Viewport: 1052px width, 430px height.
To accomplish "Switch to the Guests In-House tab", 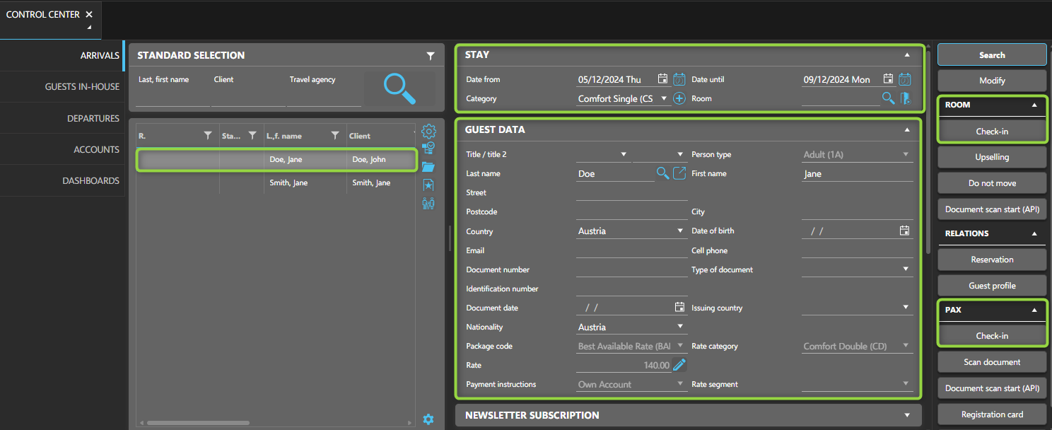I will (82, 86).
